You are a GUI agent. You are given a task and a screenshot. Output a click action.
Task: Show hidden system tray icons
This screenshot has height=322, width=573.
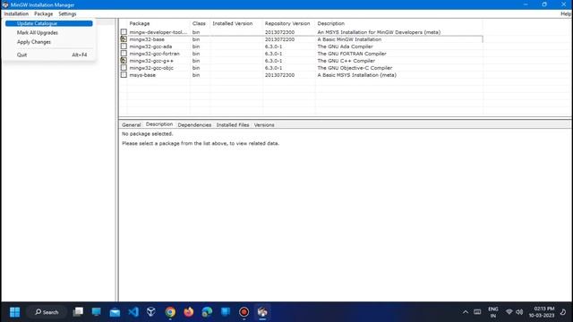pyautogui.click(x=466, y=312)
